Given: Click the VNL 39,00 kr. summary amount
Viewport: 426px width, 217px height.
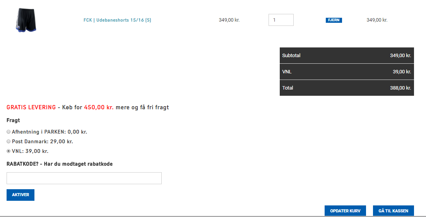Looking at the screenshot, I should point(402,72).
